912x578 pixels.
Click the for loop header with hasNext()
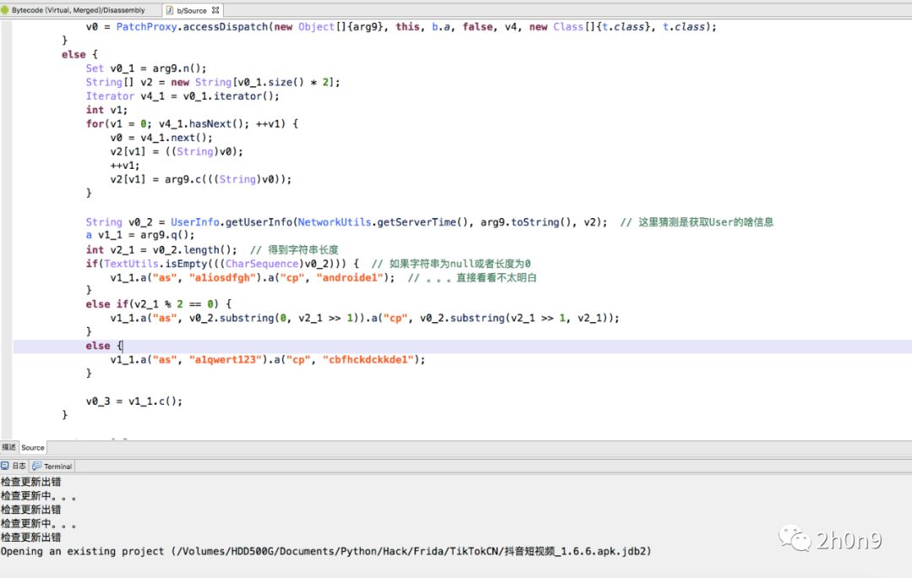(x=192, y=124)
